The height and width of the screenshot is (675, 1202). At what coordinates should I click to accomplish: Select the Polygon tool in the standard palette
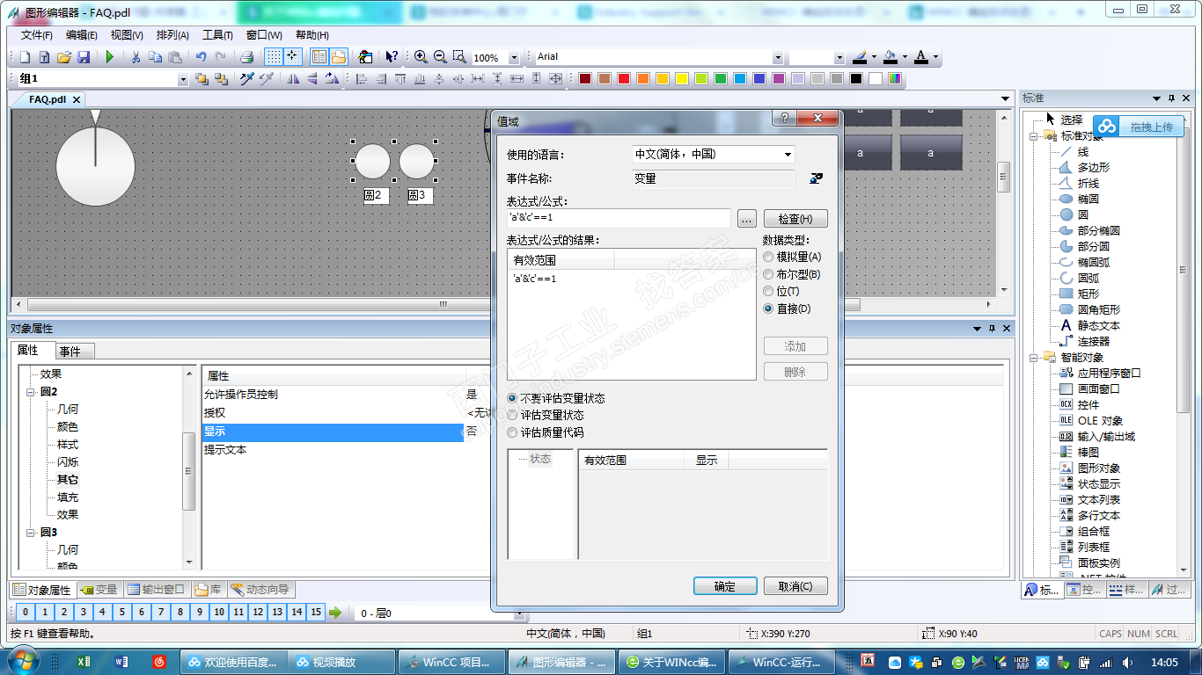tap(1084, 167)
